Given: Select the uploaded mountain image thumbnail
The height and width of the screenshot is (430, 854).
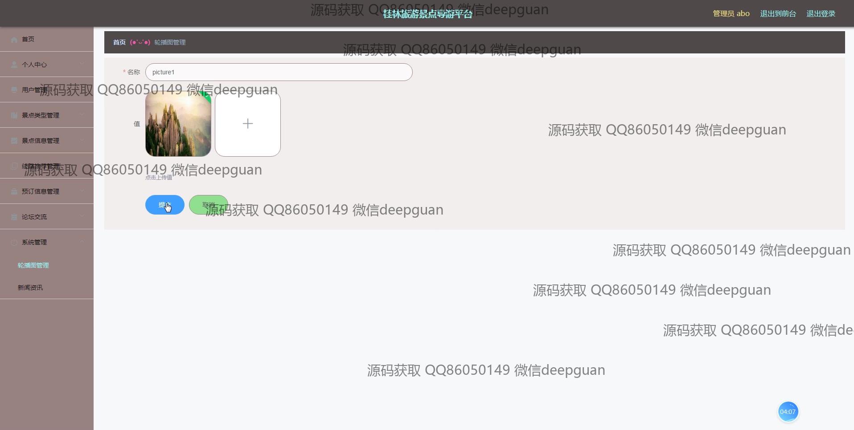Looking at the screenshot, I should pyautogui.click(x=178, y=124).
